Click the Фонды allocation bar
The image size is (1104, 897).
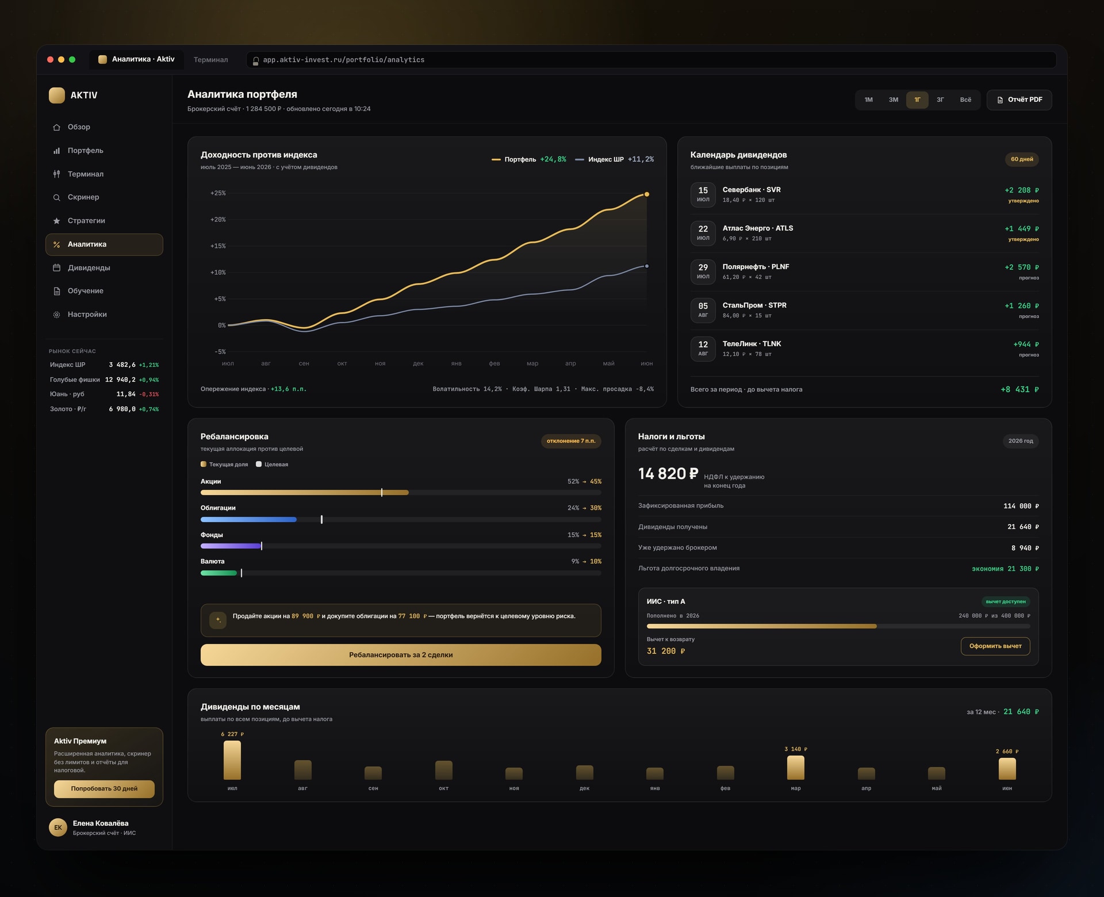tap(401, 546)
